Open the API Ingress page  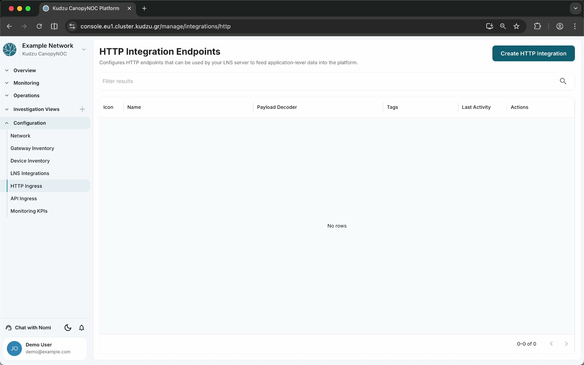point(24,198)
